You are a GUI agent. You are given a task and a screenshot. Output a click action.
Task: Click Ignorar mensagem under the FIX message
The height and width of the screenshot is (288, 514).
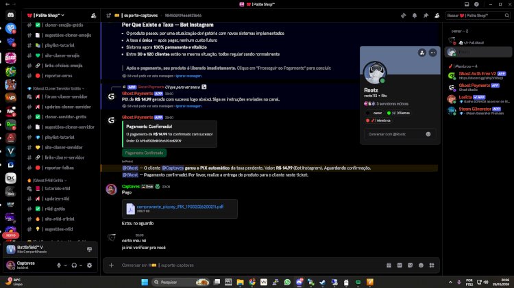pyautogui.click(x=189, y=106)
